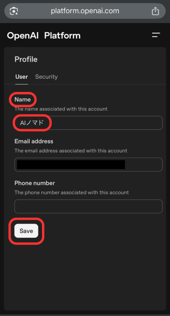The image size is (170, 316).
Task: Tap the lens search icon in address bar
Action: (14, 11)
